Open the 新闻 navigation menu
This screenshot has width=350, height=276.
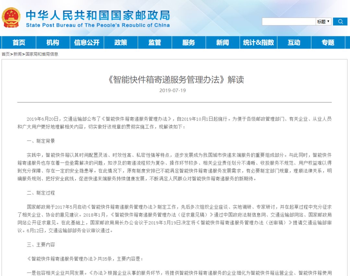(222, 42)
